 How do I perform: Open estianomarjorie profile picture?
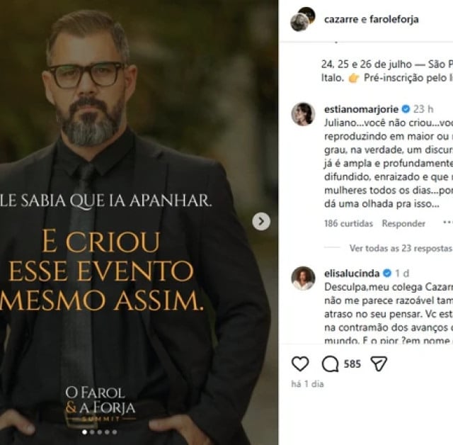[x=303, y=114]
